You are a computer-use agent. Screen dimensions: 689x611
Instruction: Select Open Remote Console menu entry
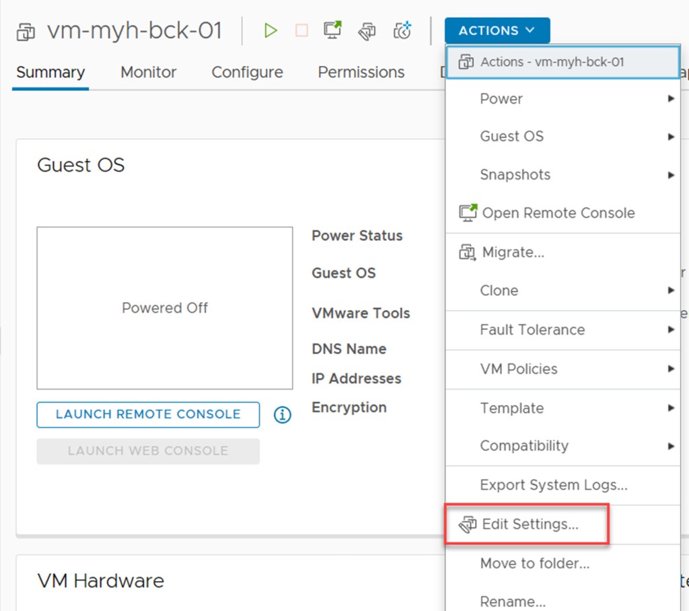coord(558,213)
